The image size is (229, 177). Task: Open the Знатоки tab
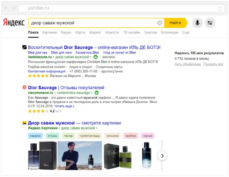click(x=151, y=32)
